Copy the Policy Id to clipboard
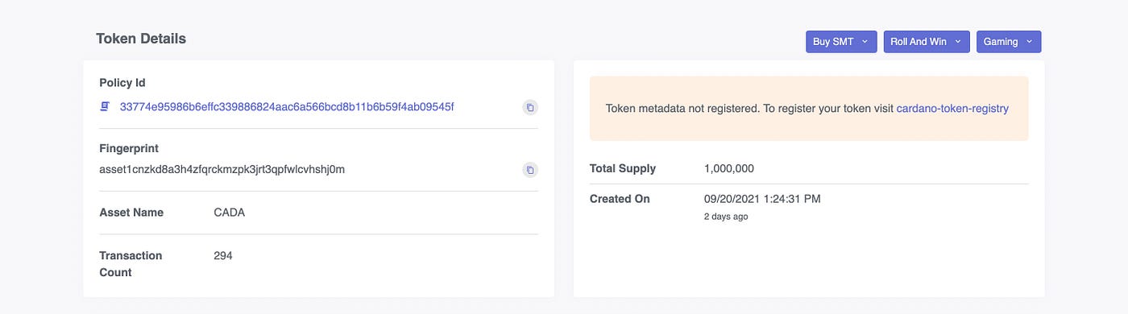1128x314 pixels. tap(529, 107)
